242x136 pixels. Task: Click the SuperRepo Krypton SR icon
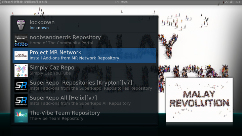click(21, 86)
